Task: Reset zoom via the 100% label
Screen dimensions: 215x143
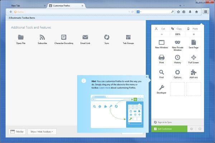Action: click(178, 34)
